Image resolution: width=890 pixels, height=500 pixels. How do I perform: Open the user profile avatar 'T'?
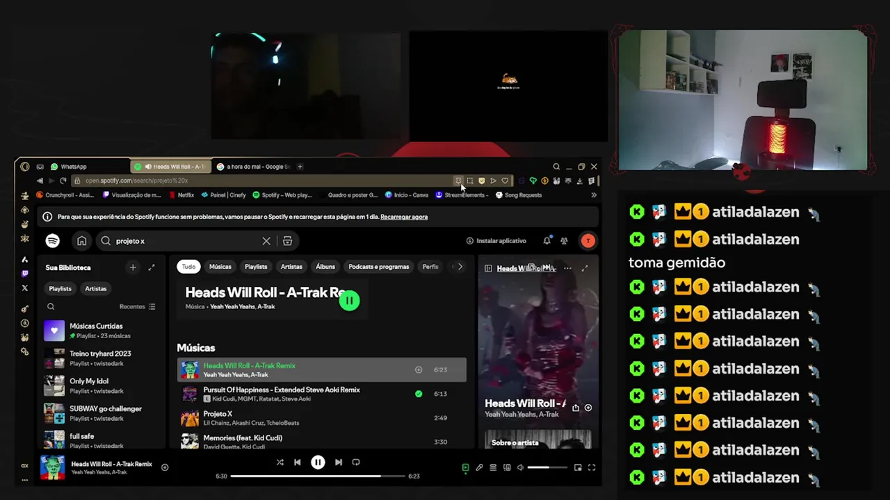click(x=588, y=241)
